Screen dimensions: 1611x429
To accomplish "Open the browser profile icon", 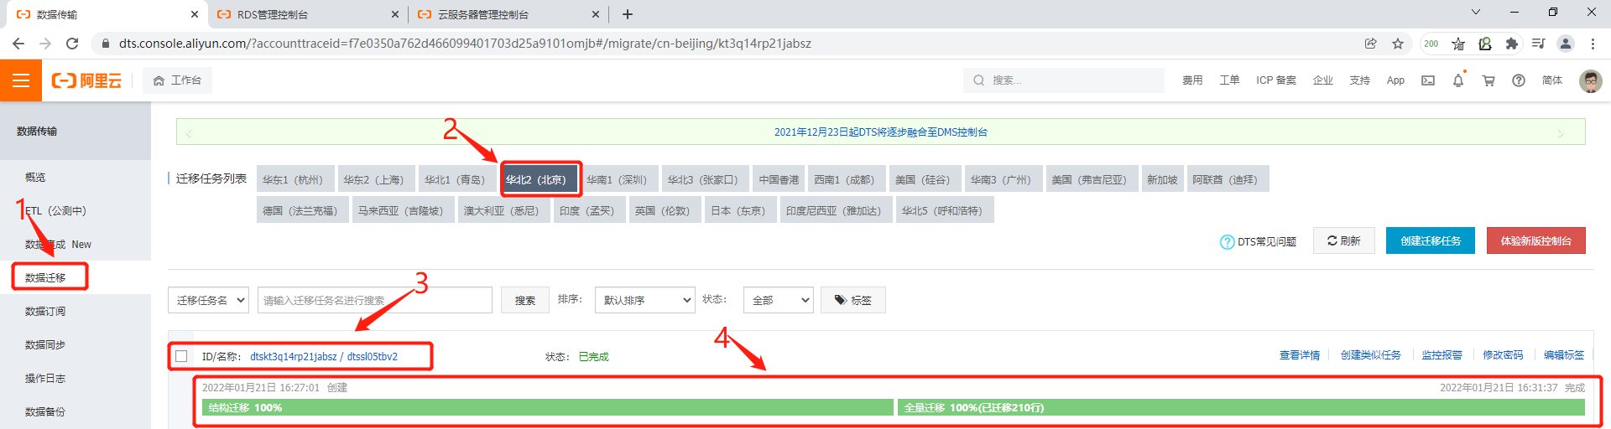I will tap(1566, 44).
